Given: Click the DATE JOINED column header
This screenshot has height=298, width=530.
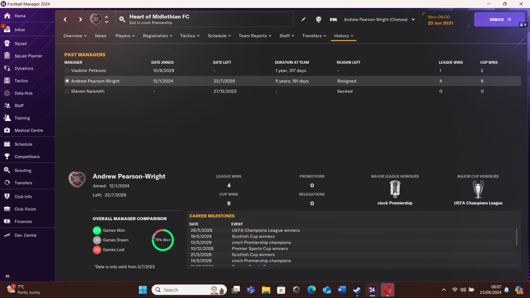Looking at the screenshot, I should [163, 62].
